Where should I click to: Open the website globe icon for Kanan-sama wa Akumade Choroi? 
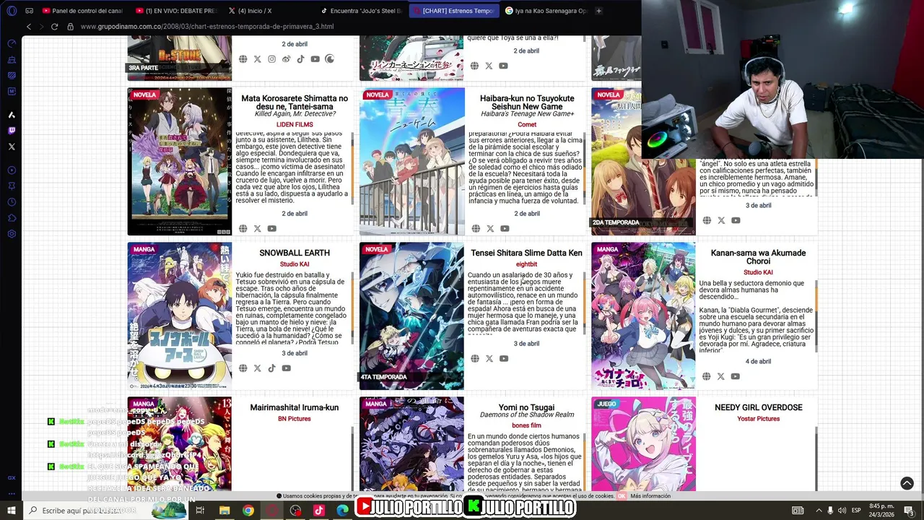707,376
